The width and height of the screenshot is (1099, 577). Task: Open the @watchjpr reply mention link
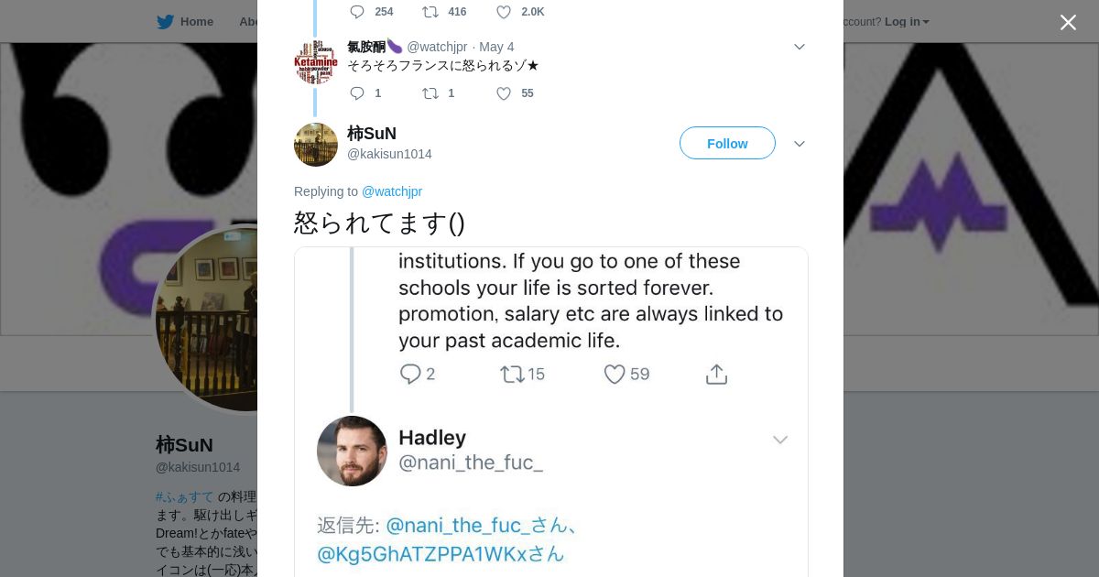[392, 191]
